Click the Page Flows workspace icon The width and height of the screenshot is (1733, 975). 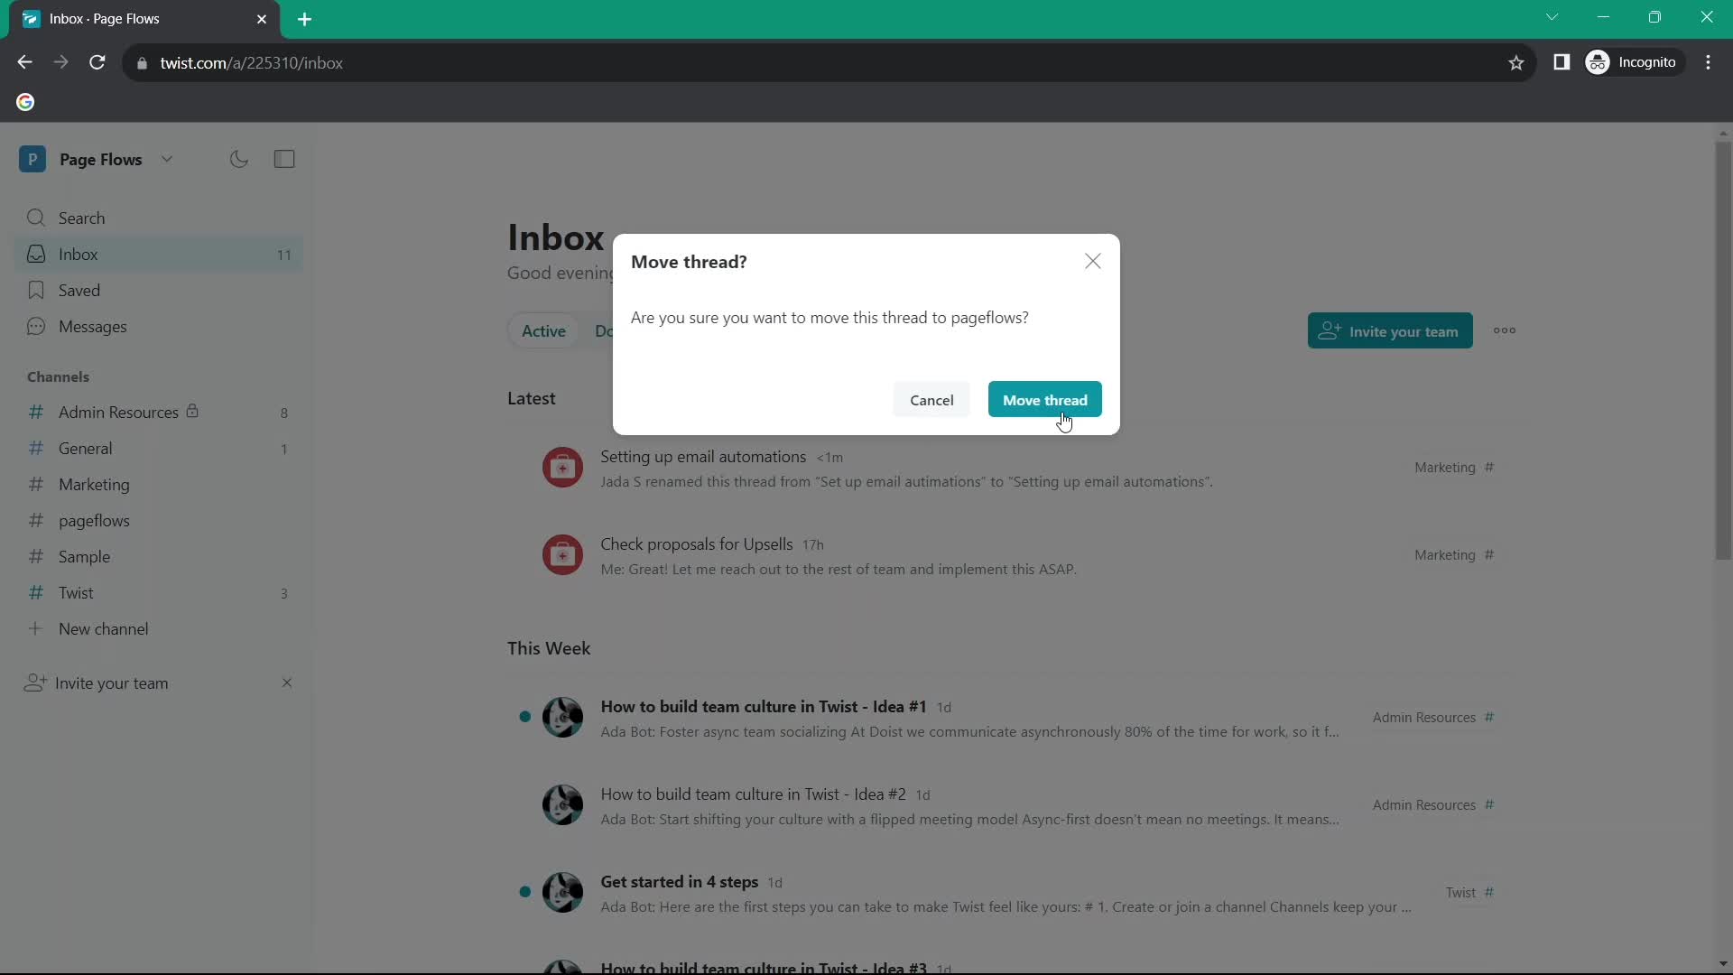click(x=33, y=158)
